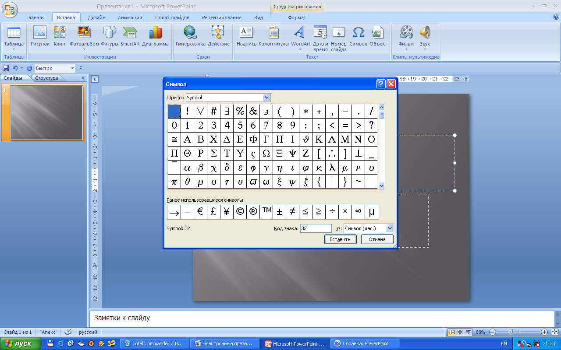Click the 66% zoom level
This screenshot has height=350, width=561.
click(480, 332)
